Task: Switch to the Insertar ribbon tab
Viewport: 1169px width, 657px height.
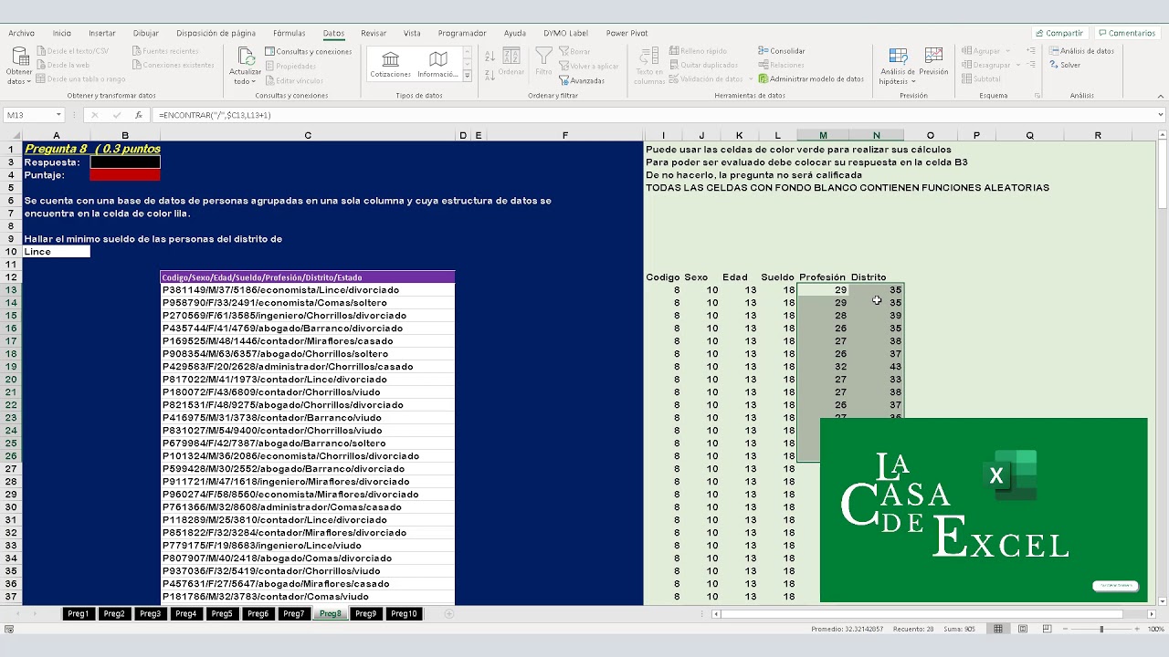Action: (102, 33)
